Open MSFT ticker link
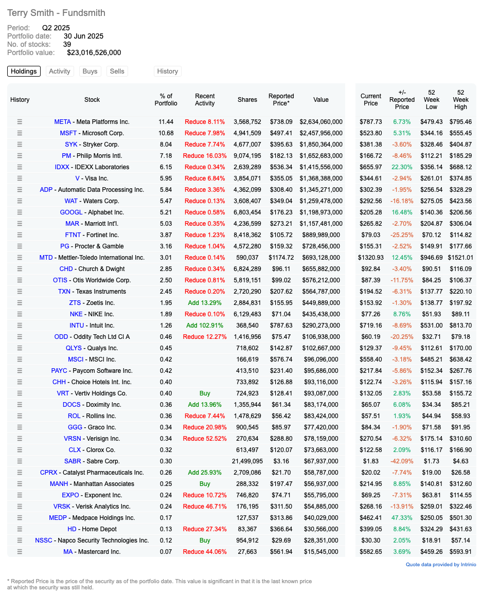The width and height of the screenshot is (482, 595). point(68,133)
